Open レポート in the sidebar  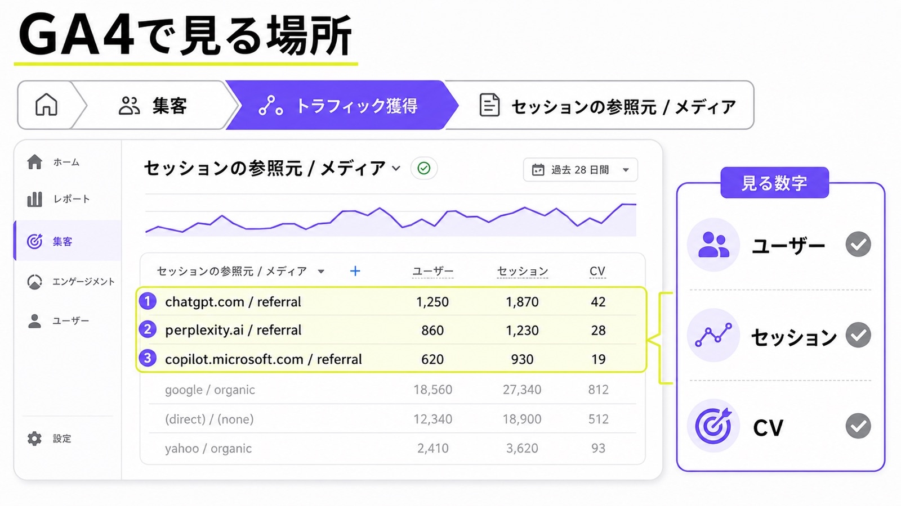[66, 199]
